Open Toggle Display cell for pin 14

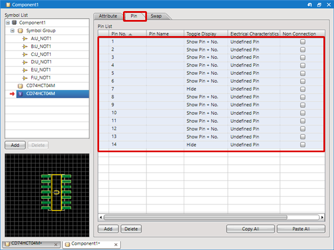pos(206,145)
